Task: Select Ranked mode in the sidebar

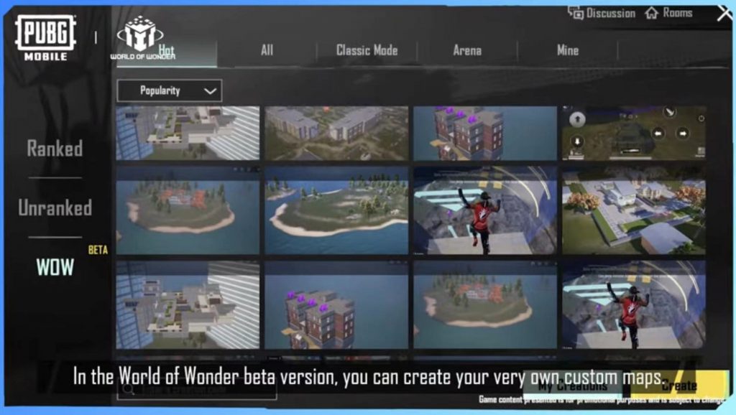Action: tap(55, 149)
